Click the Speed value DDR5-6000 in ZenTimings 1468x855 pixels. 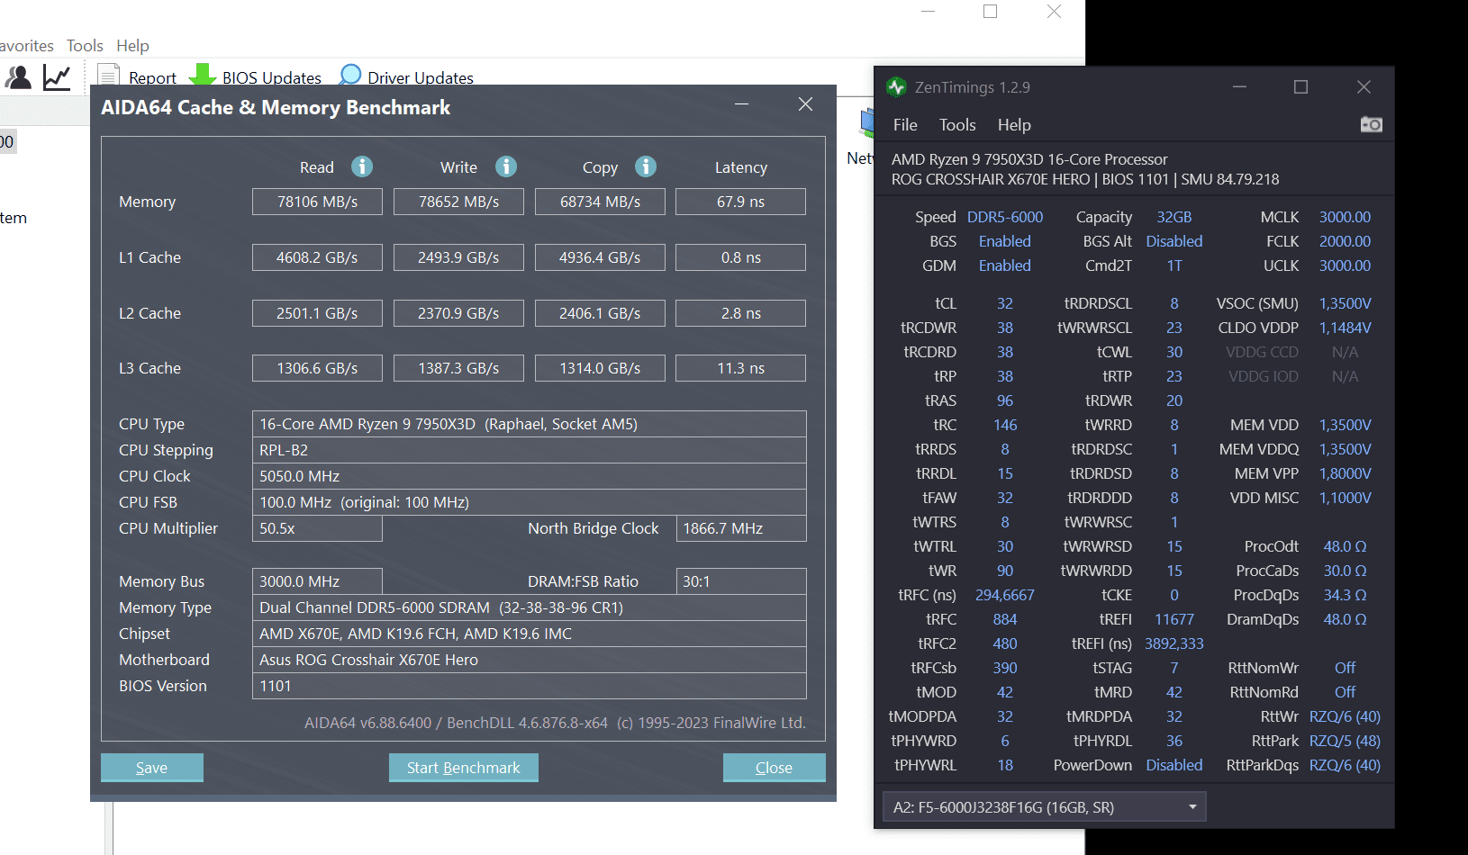coord(1005,217)
